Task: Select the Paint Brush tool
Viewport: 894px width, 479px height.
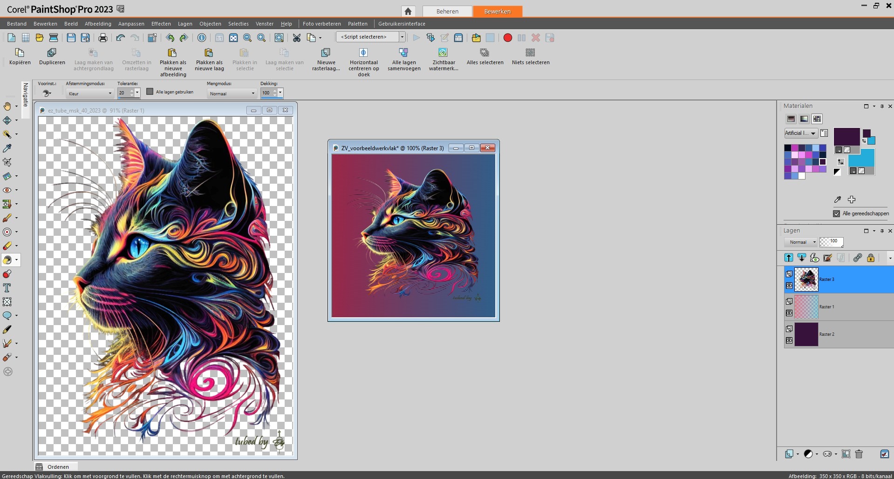Action: coord(7,218)
